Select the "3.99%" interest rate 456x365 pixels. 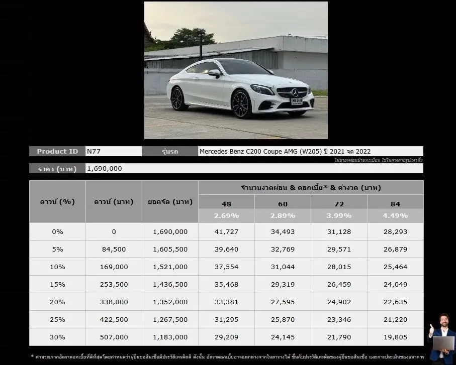[339, 216]
